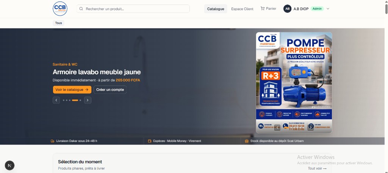Screen dimensions: 388x173
Task: Open the Panier cart
Action: (x=268, y=9)
